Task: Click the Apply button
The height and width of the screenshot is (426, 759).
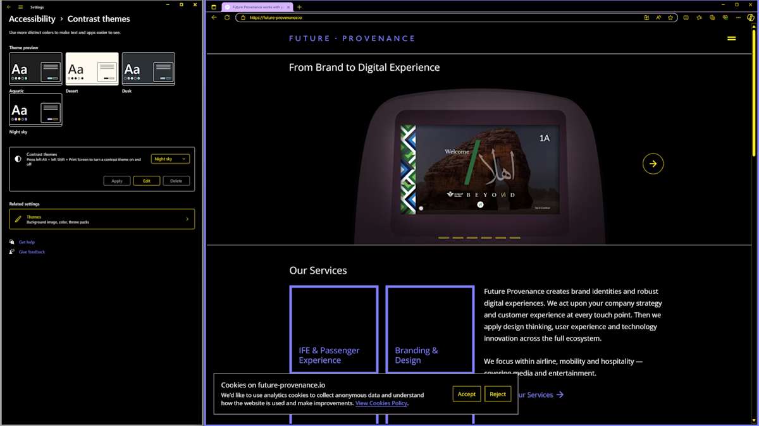Action: coord(117,181)
